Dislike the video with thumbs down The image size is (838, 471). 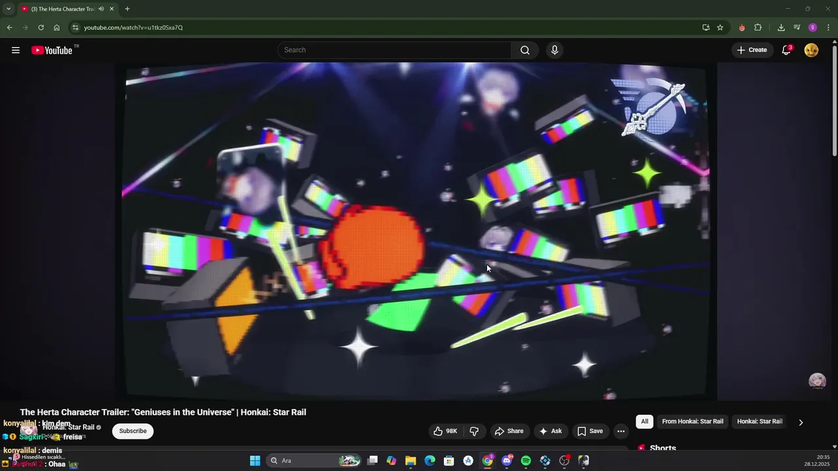(474, 431)
